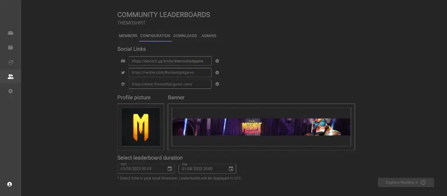Open settings gear in sidebar
This screenshot has width=447, height=196.
11,91
